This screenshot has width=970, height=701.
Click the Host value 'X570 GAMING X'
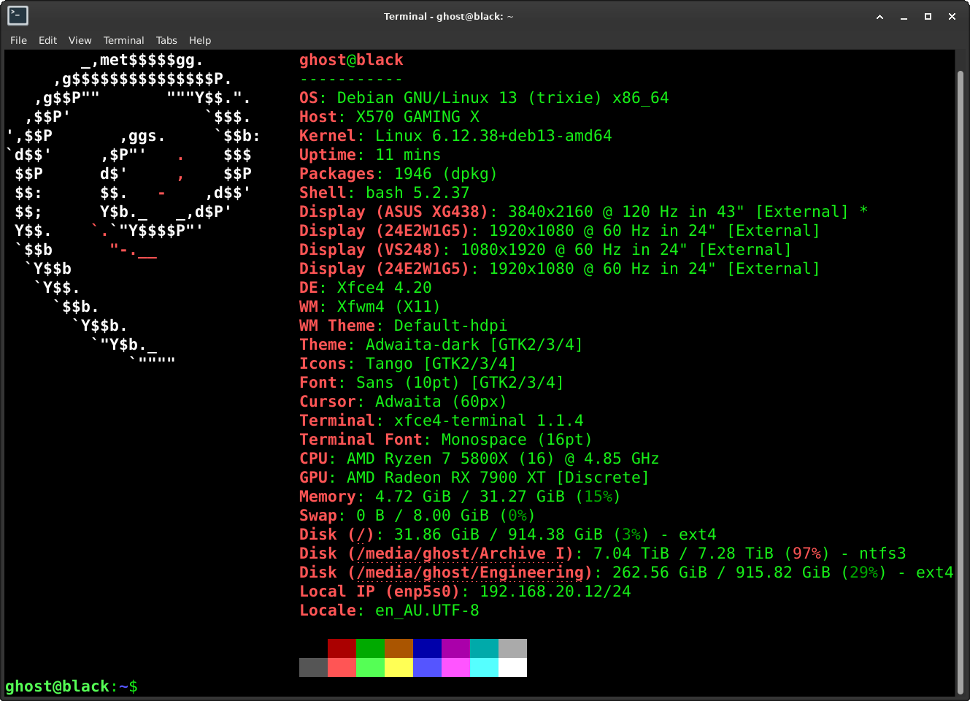[417, 117]
